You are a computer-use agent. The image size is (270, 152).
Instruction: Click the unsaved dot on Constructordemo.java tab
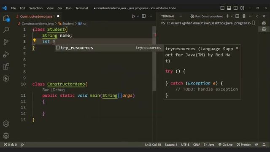click(x=58, y=16)
